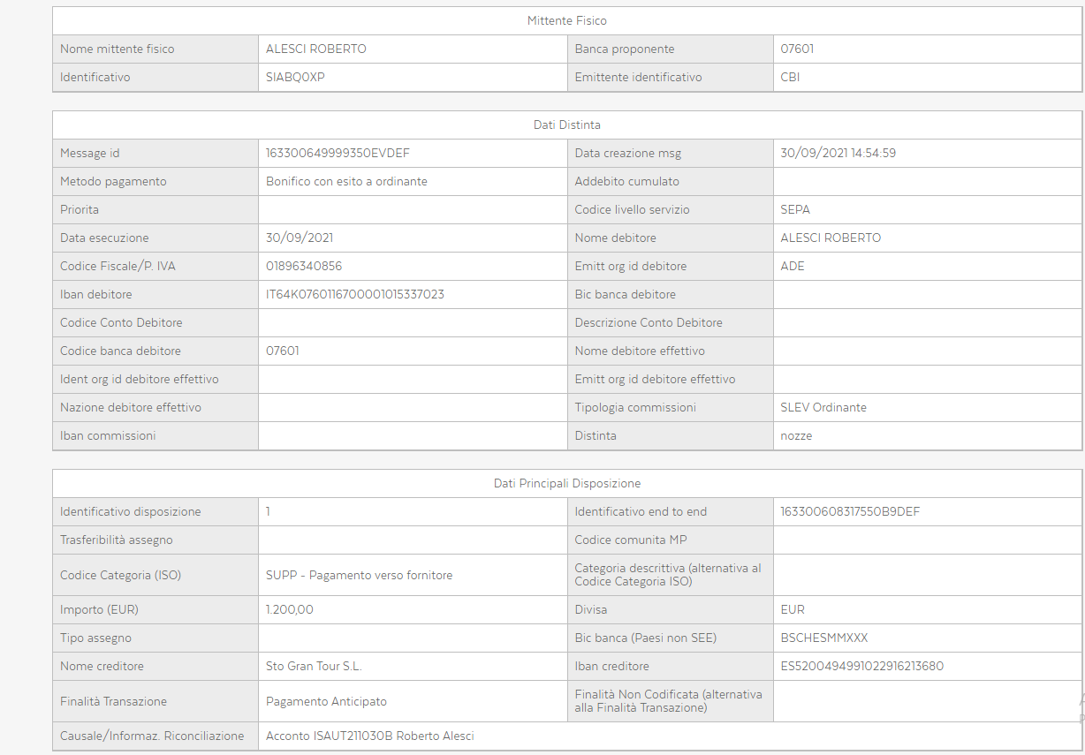The height and width of the screenshot is (755, 1085).
Task: Select the Codice Fiscale value 01896340856
Action: tap(304, 266)
